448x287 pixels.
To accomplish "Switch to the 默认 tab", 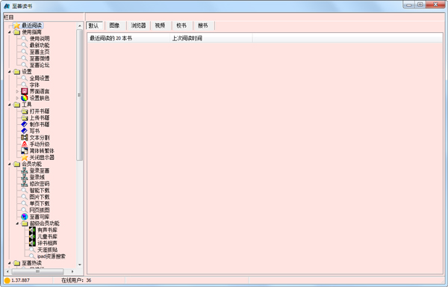I will click(94, 25).
